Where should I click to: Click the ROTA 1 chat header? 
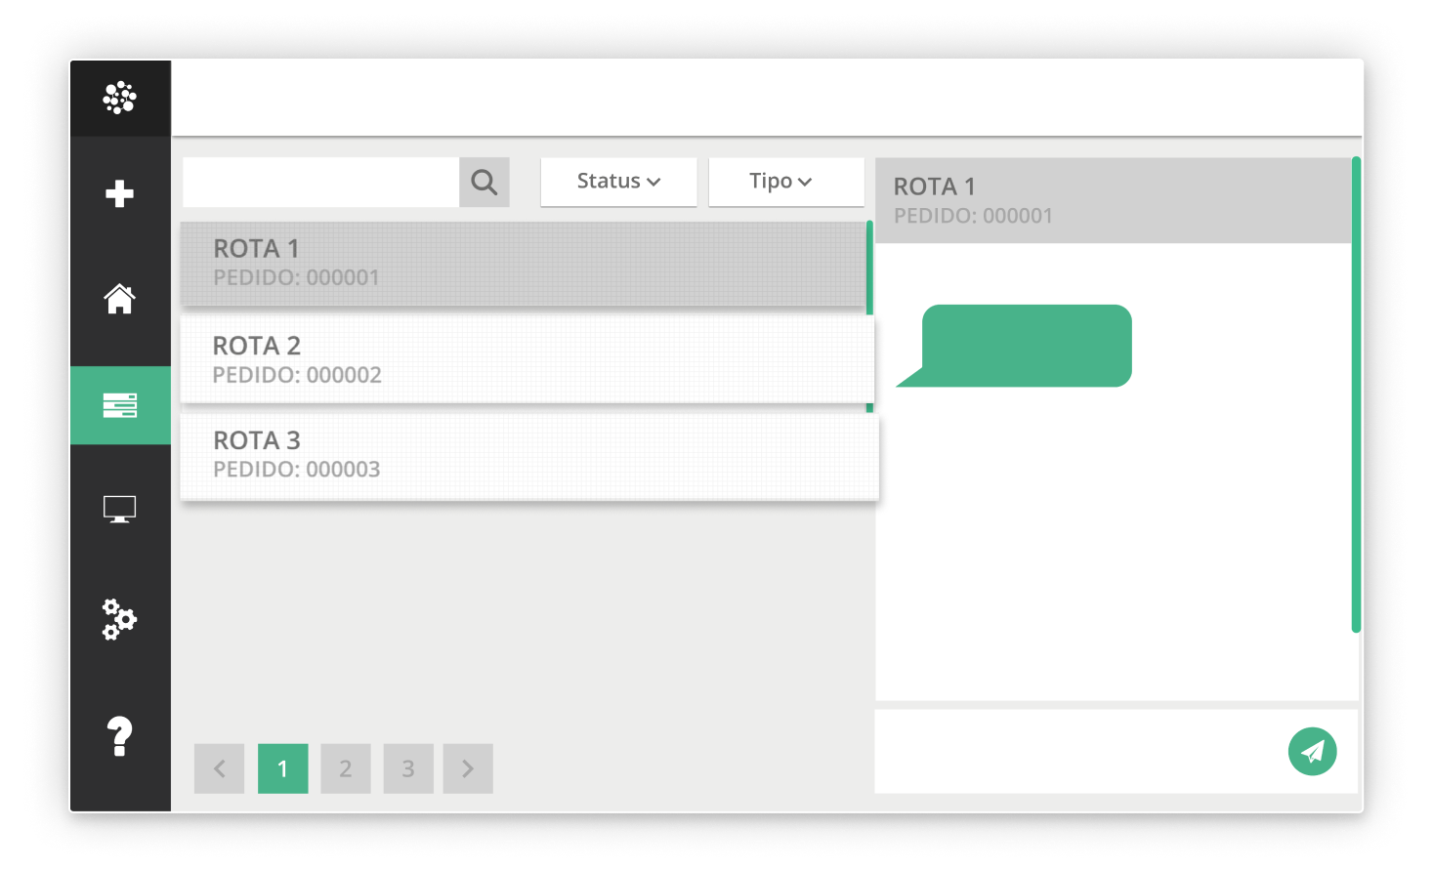(1113, 200)
